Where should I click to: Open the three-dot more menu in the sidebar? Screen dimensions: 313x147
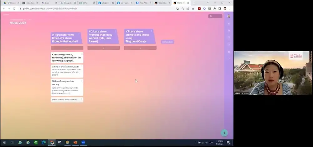229,58
